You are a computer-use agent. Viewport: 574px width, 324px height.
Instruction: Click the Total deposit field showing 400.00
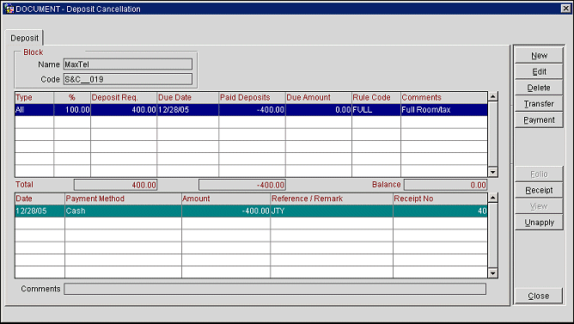tap(115, 185)
